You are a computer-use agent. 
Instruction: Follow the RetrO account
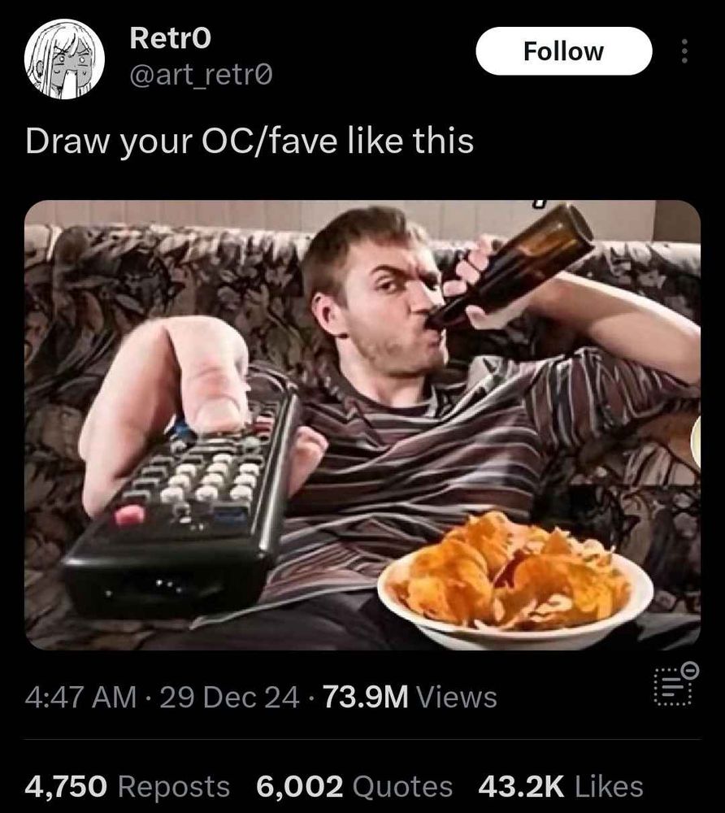tap(563, 50)
